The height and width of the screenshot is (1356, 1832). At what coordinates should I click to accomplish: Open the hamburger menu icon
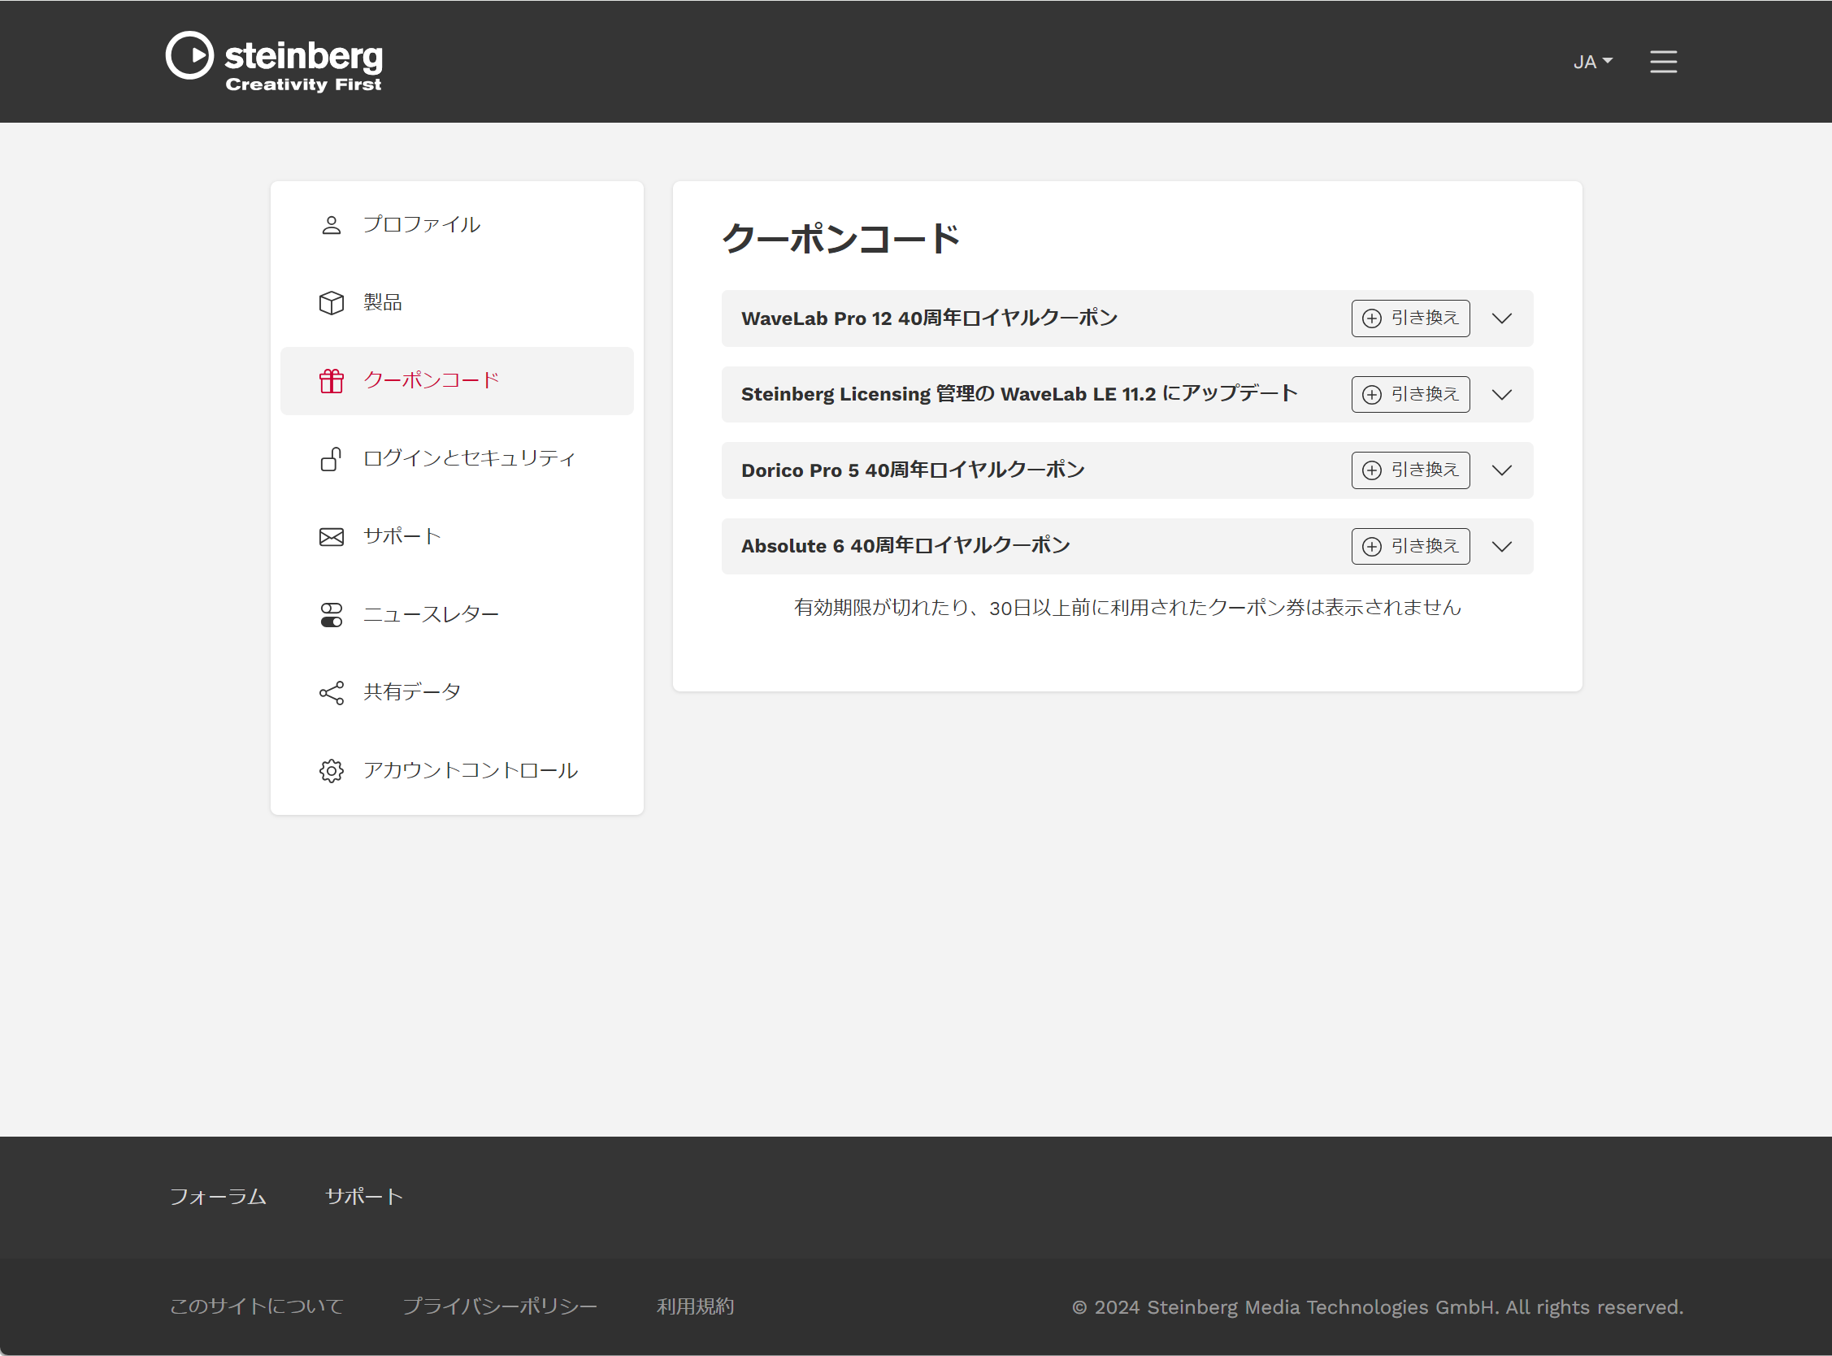pos(1663,62)
